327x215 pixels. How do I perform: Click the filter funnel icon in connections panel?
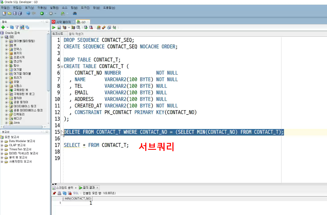pyautogui.click(x=17, y=27)
